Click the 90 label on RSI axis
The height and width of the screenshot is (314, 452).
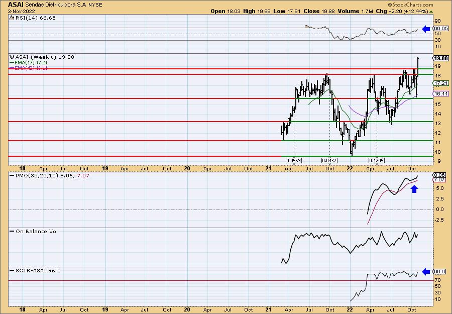pos(437,21)
